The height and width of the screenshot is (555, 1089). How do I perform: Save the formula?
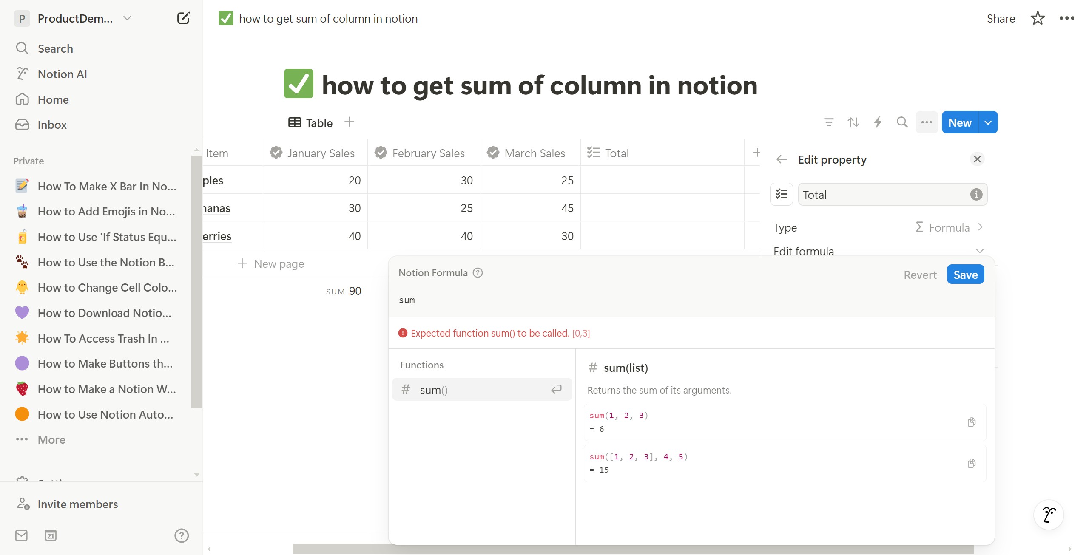pyautogui.click(x=965, y=275)
